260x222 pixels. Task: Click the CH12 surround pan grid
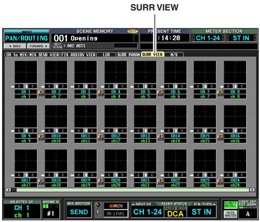click(116, 116)
